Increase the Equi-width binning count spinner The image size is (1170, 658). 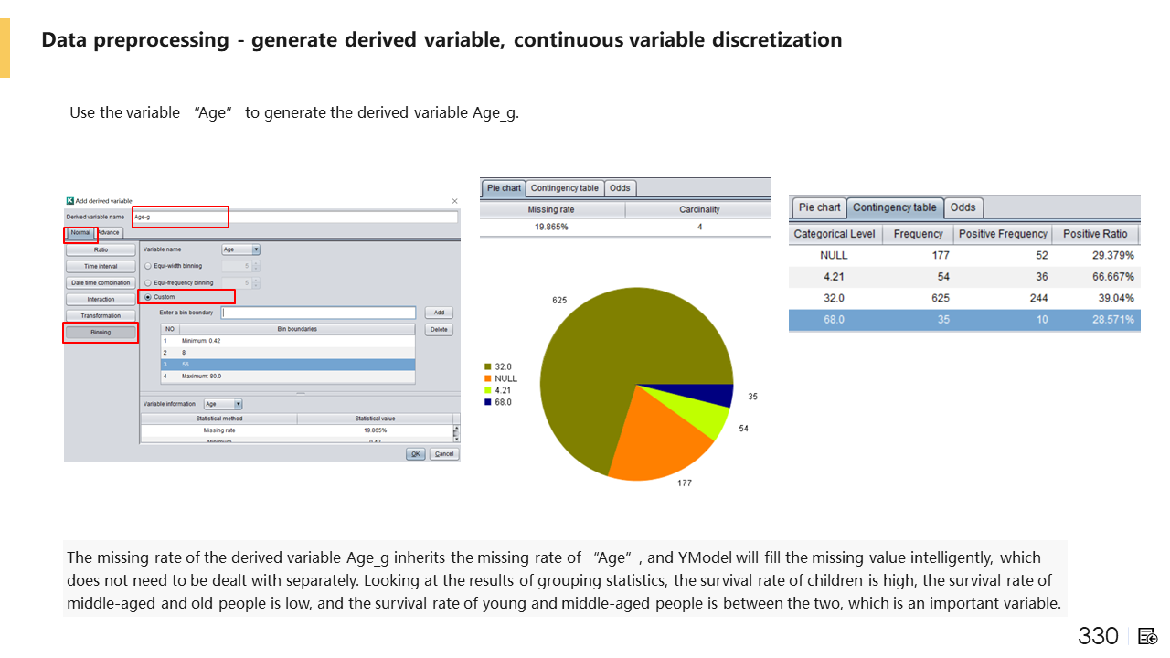coord(256,263)
